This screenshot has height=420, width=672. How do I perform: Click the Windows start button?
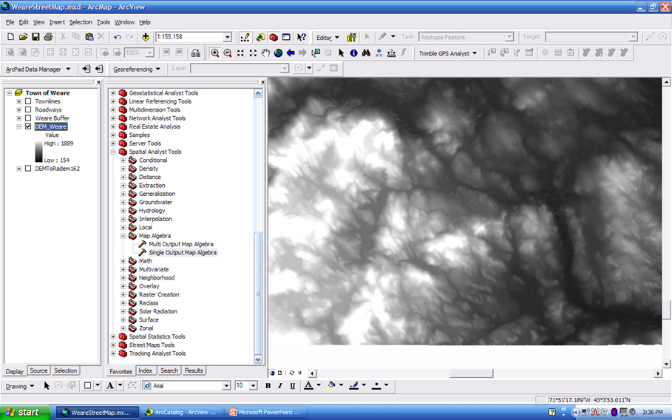click(23, 412)
